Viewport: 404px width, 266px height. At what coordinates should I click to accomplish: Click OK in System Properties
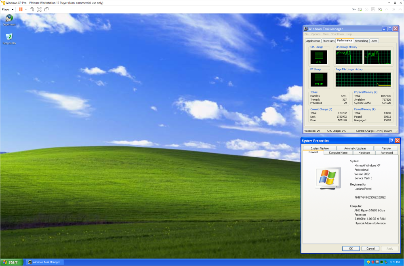tap(351, 249)
